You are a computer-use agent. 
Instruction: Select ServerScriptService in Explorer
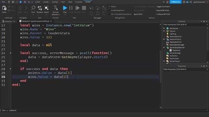[x=177, y=47]
